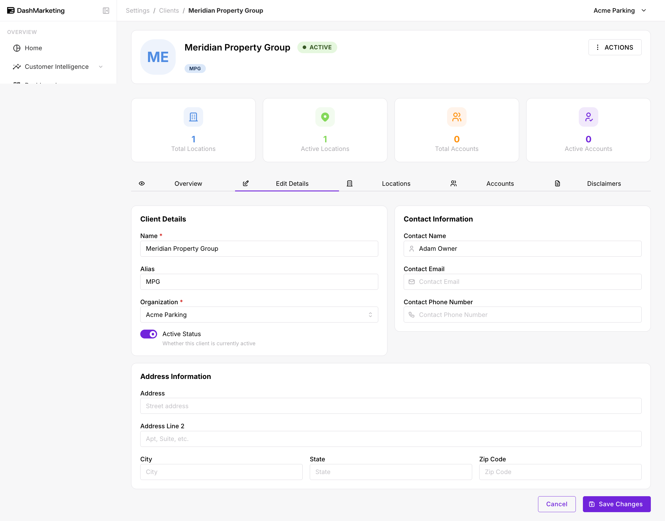The height and width of the screenshot is (521, 665).
Task: Focus the State input field
Action: click(391, 472)
